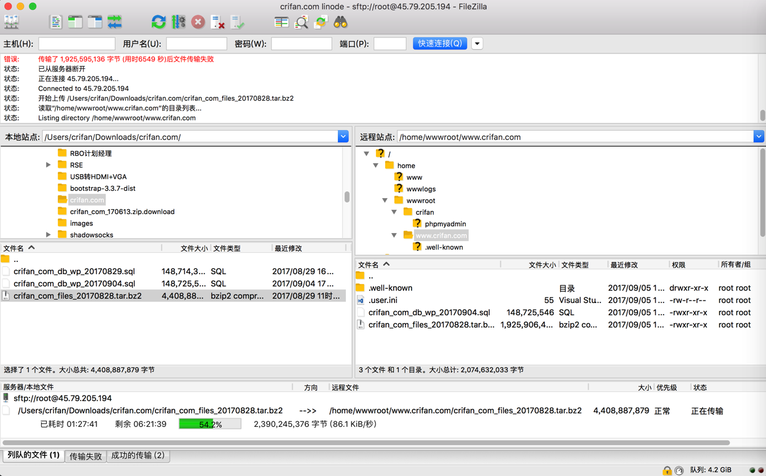Image resolution: width=766 pixels, height=476 pixels.
Task: Focus the 密码(W) password input field
Action: (302, 44)
